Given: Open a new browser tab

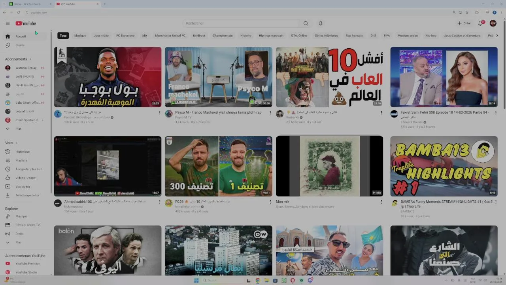Looking at the screenshot, I should [x=104, y=4].
